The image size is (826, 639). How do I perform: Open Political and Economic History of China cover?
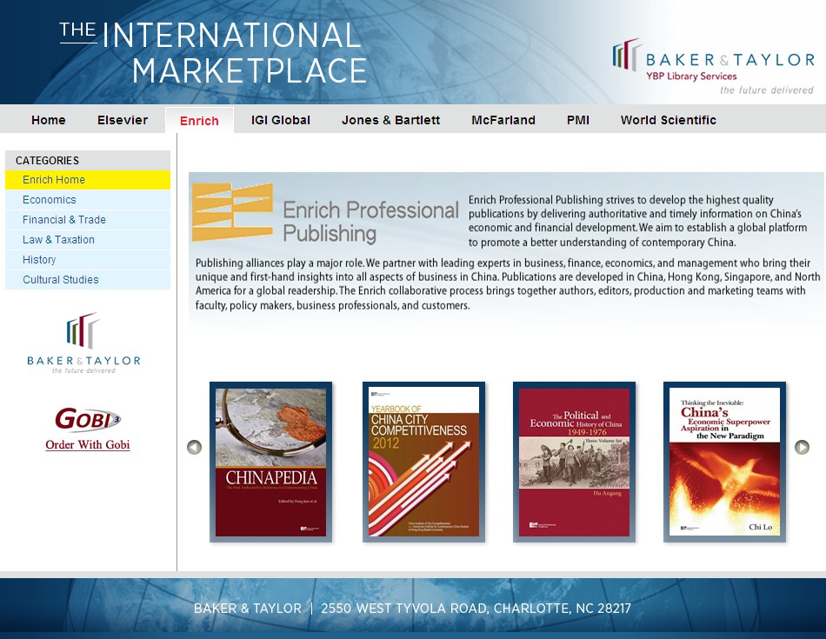point(574,462)
